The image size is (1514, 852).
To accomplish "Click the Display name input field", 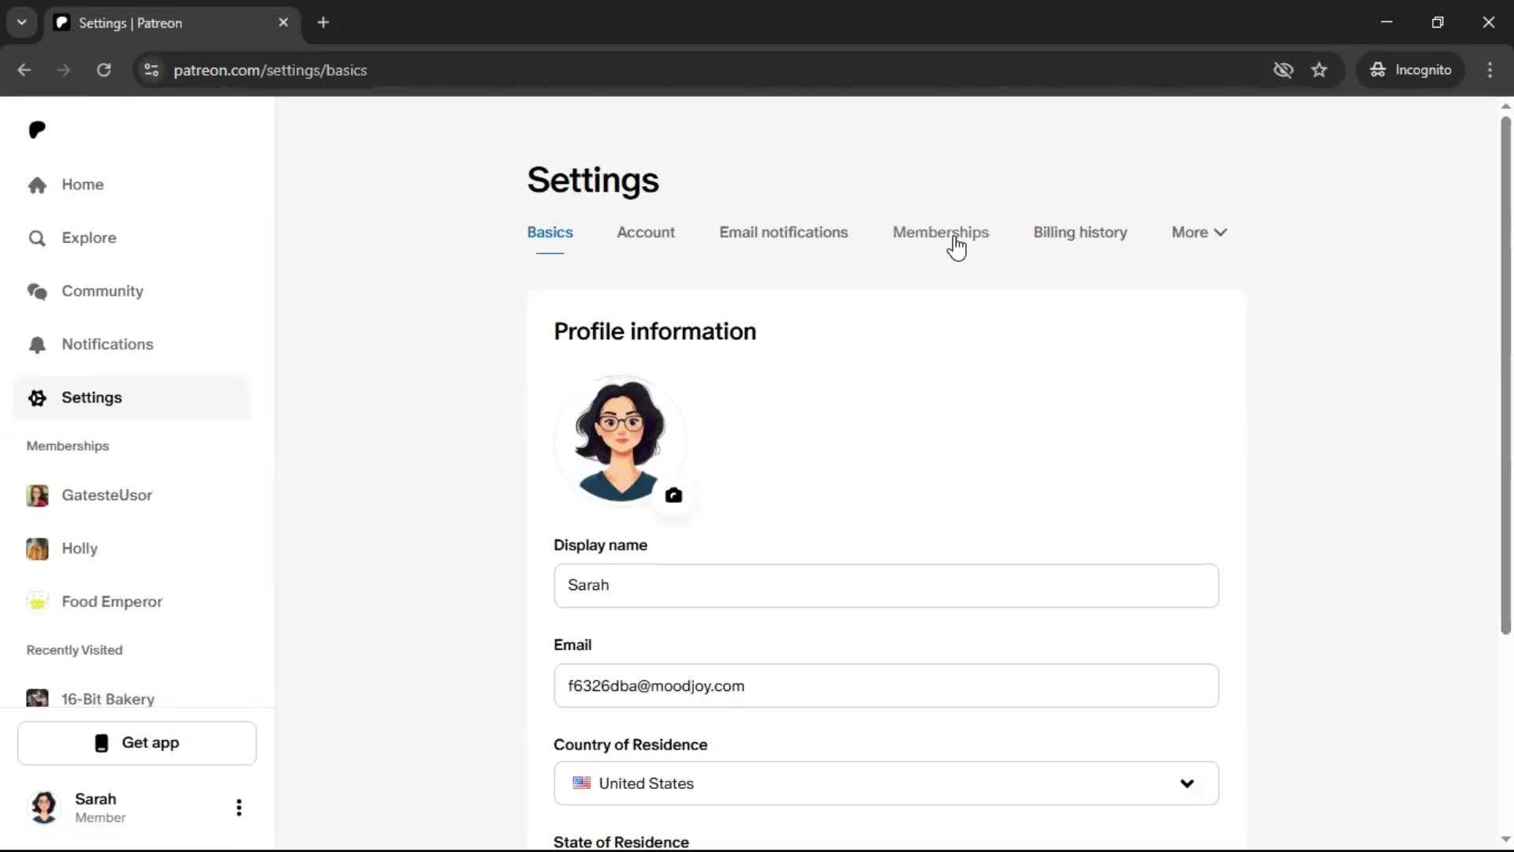I will pyautogui.click(x=886, y=585).
